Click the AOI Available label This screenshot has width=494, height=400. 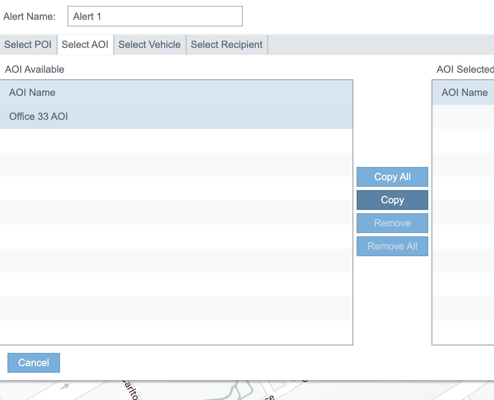click(x=35, y=69)
